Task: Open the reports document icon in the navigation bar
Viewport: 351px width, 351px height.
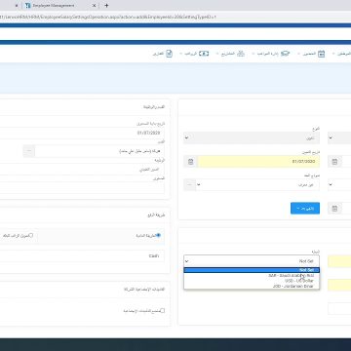Action: [170, 54]
